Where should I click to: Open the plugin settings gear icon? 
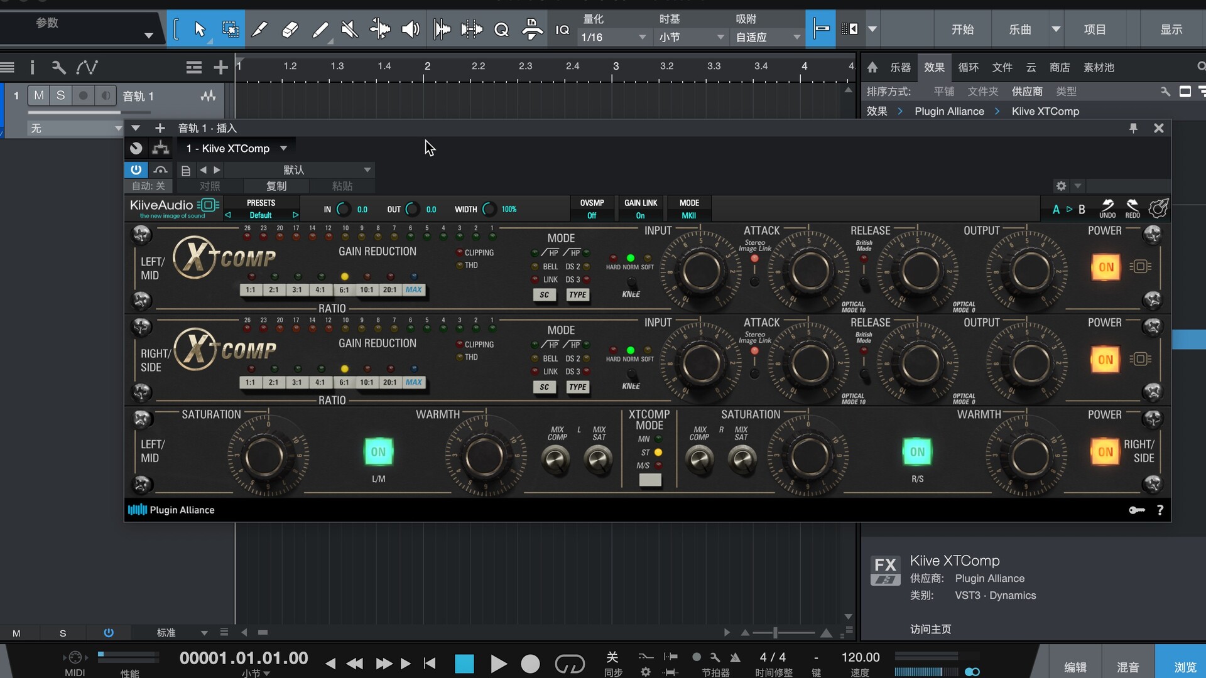tap(1061, 186)
